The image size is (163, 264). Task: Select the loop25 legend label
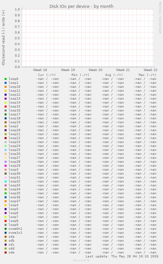tap(14, 150)
